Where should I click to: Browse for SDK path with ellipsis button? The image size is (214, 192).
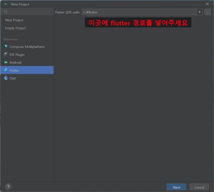pos(207,12)
